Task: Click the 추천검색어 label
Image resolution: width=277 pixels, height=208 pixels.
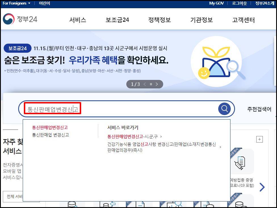Action: (259, 109)
